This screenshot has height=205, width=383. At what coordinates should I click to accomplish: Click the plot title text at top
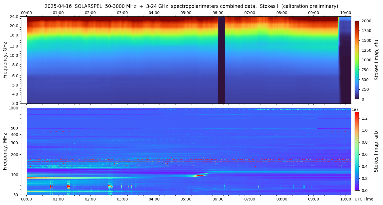click(x=191, y=6)
